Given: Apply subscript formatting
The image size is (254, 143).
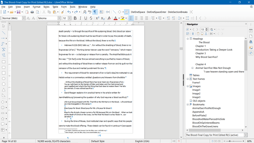Looking at the screenshot, I should pyautogui.click(x=103, y=18).
